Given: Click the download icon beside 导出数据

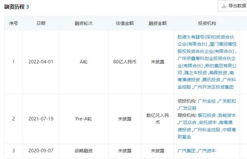Looking at the screenshot, I should 224,6.
